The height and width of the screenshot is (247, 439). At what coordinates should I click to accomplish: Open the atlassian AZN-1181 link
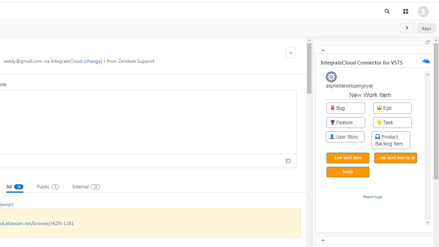click(37, 223)
